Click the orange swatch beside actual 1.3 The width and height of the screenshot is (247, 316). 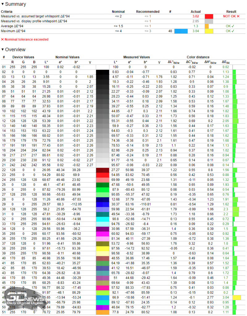(x=207, y=26)
